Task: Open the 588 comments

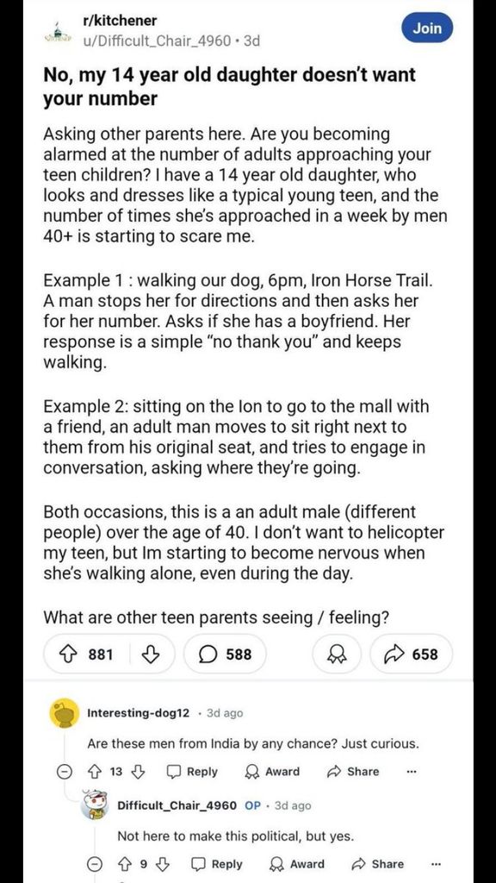Action: coord(225,654)
